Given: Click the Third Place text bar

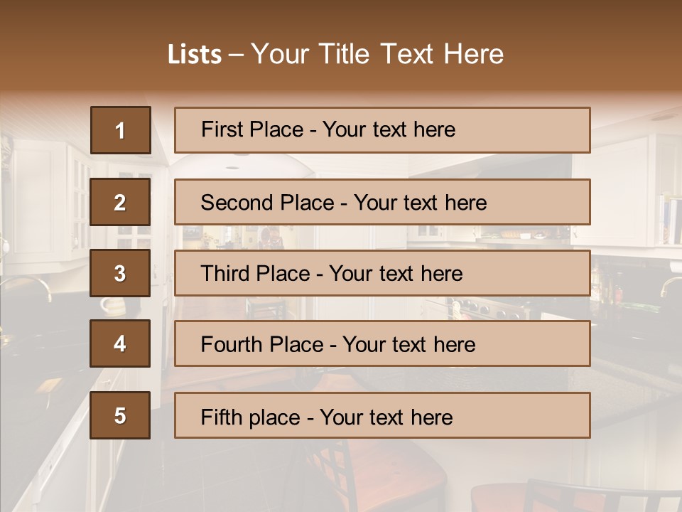Looking at the screenshot, I should tap(382, 273).
